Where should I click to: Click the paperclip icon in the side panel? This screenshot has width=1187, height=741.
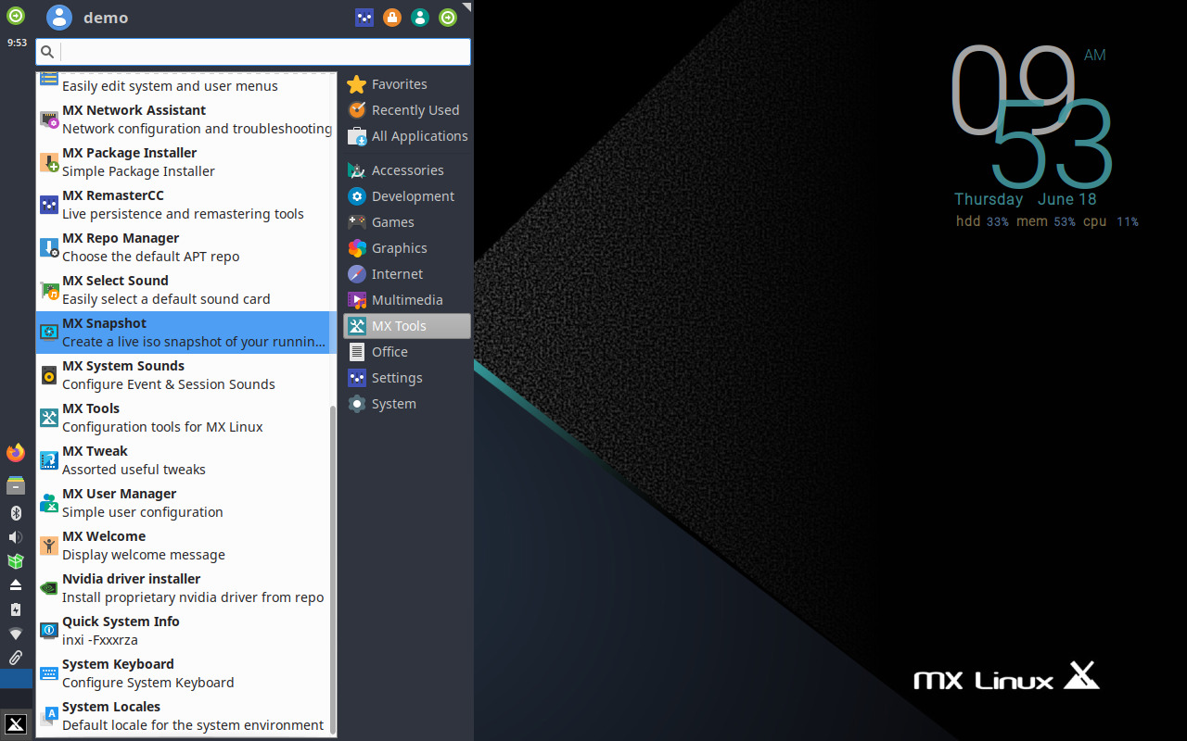click(15, 658)
